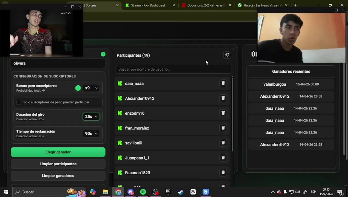Image resolution: width=348 pixels, height=197 pixels.
Task: Delete enzodm16 via its trash icon
Action: [223, 113]
